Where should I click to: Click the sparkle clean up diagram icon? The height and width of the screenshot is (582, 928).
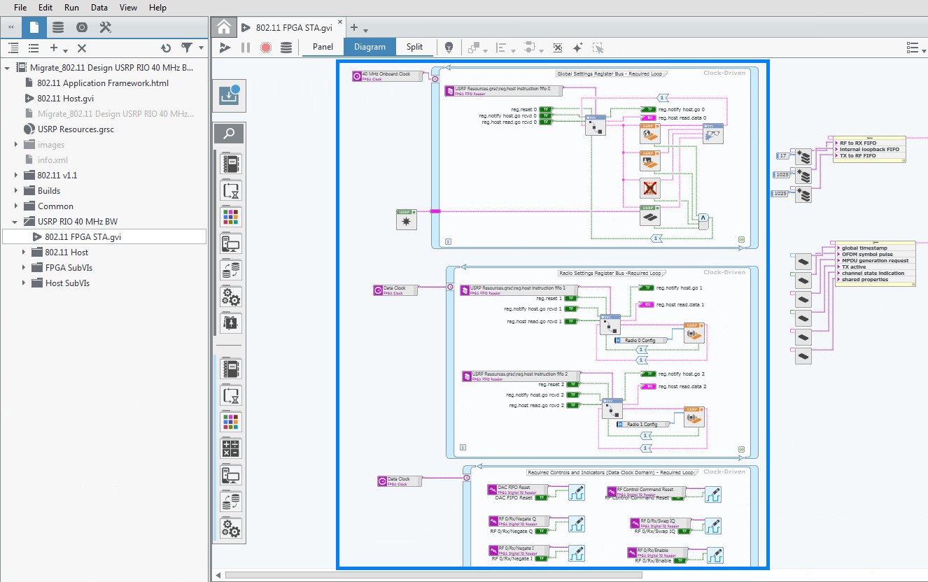pyautogui.click(x=577, y=48)
